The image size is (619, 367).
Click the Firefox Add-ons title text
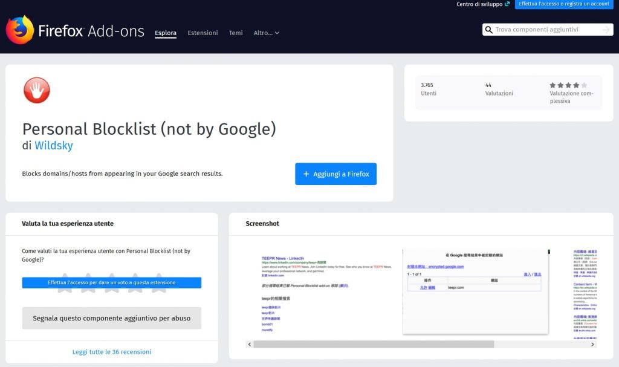(91, 31)
